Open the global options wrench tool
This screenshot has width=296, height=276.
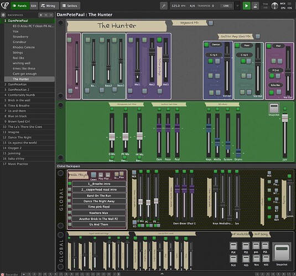click(163, 6)
